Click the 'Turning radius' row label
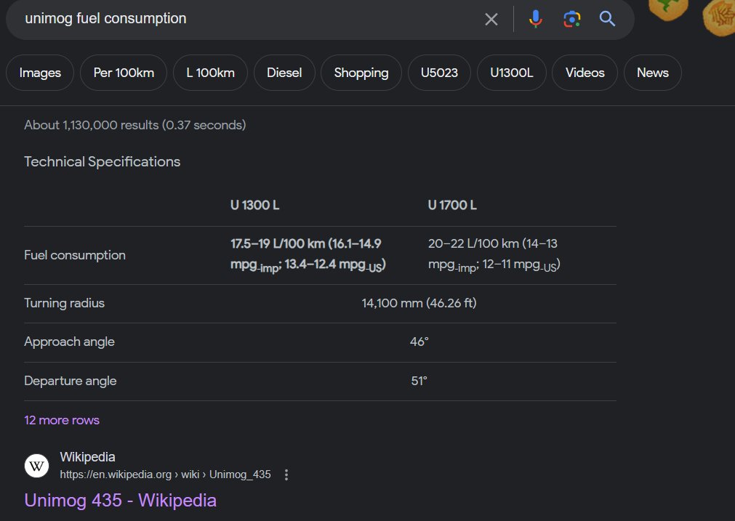Image resolution: width=735 pixels, height=521 pixels. [x=64, y=303]
